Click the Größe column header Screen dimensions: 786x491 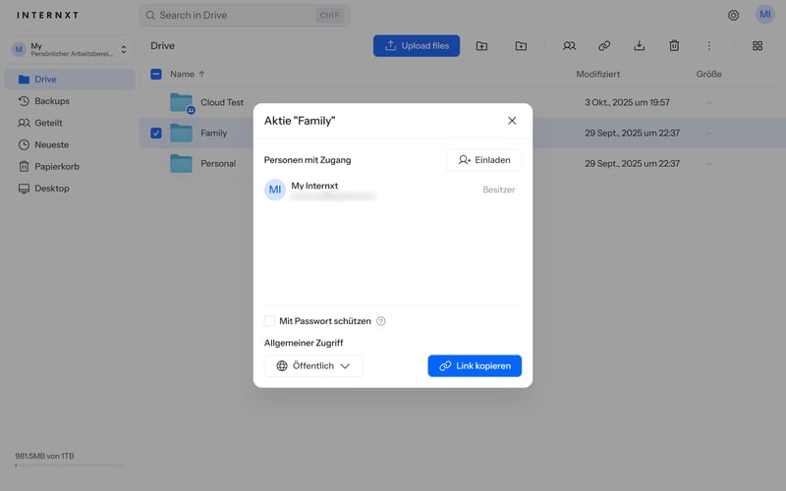click(x=708, y=75)
